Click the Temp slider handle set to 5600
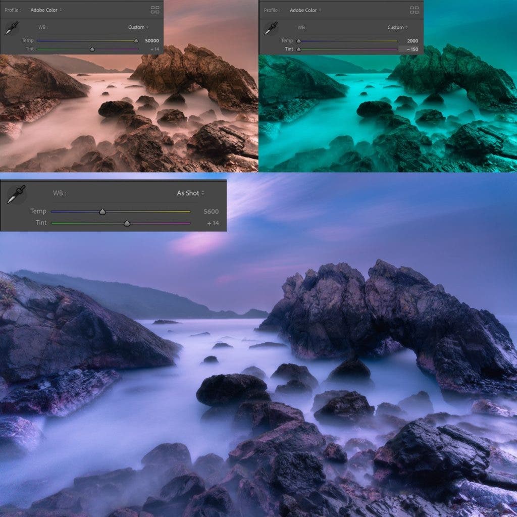 pyautogui.click(x=102, y=211)
